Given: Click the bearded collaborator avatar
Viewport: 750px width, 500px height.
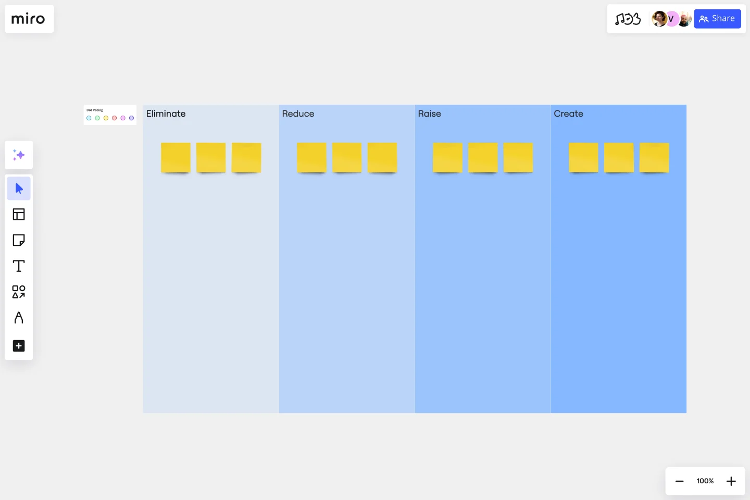Looking at the screenshot, I should [x=684, y=19].
